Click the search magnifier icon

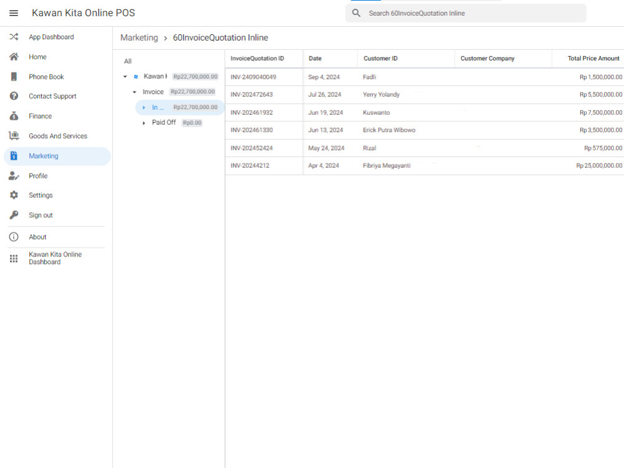[356, 12]
